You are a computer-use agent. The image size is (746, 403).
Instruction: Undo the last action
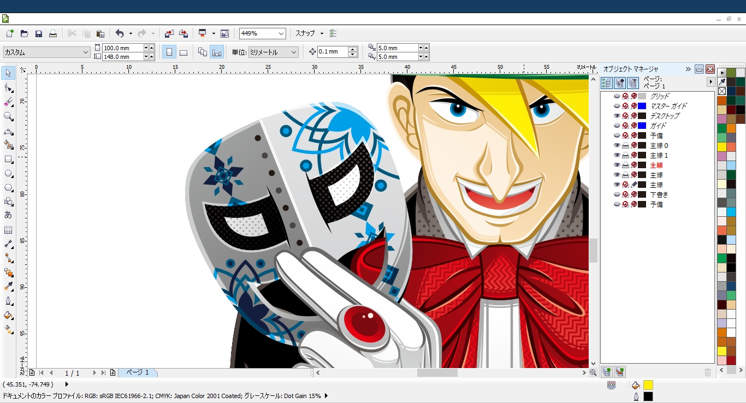coord(120,33)
